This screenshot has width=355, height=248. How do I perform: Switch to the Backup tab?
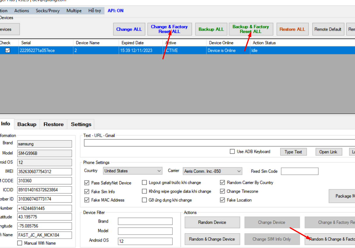tap(27, 124)
